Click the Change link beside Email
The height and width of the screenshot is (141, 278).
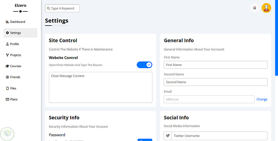[262, 99]
